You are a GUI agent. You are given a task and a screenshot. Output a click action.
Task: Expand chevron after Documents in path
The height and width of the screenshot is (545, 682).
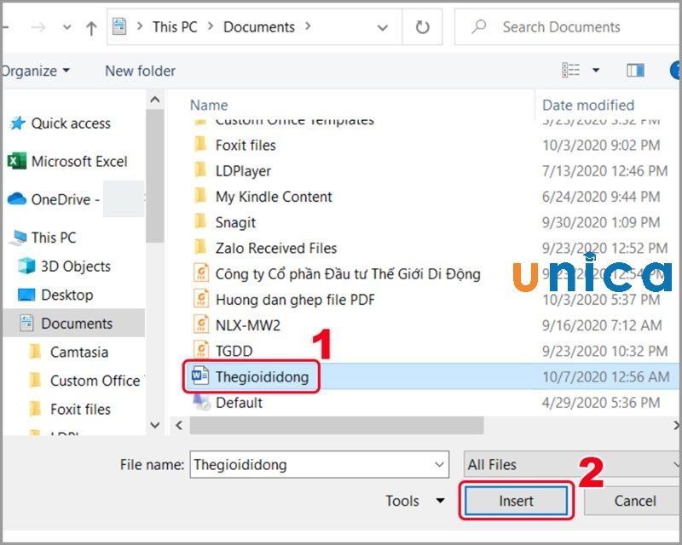click(x=308, y=26)
